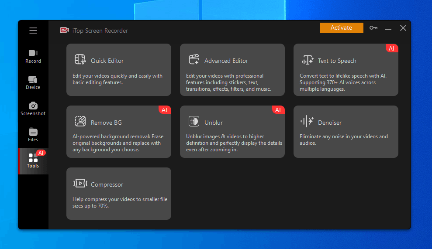Image resolution: width=432 pixels, height=249 pixels.
Task: Click 'Edit your videos quickly and easily' description
Action: (118, 79)
